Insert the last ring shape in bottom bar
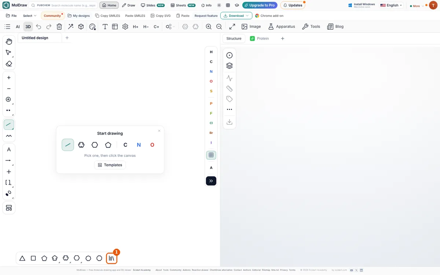Screen dimensions: 440x275 tap(99, 258)
